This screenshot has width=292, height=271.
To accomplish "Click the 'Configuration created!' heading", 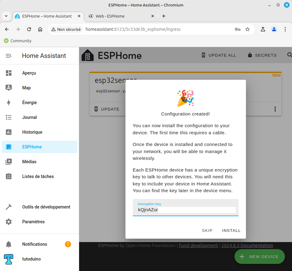I will pyautogui.click(x=185, y=114).
